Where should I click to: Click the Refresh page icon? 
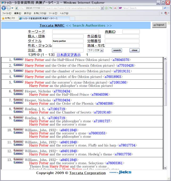pyautogui.click(x=111, y=8)
